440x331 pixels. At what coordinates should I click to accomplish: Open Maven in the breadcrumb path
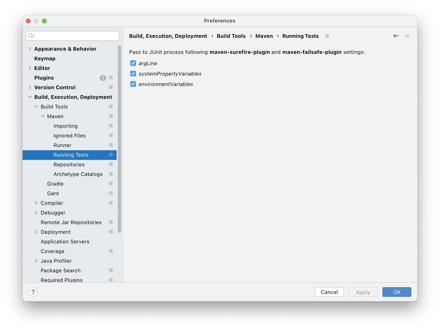click(x=264, y=36)
